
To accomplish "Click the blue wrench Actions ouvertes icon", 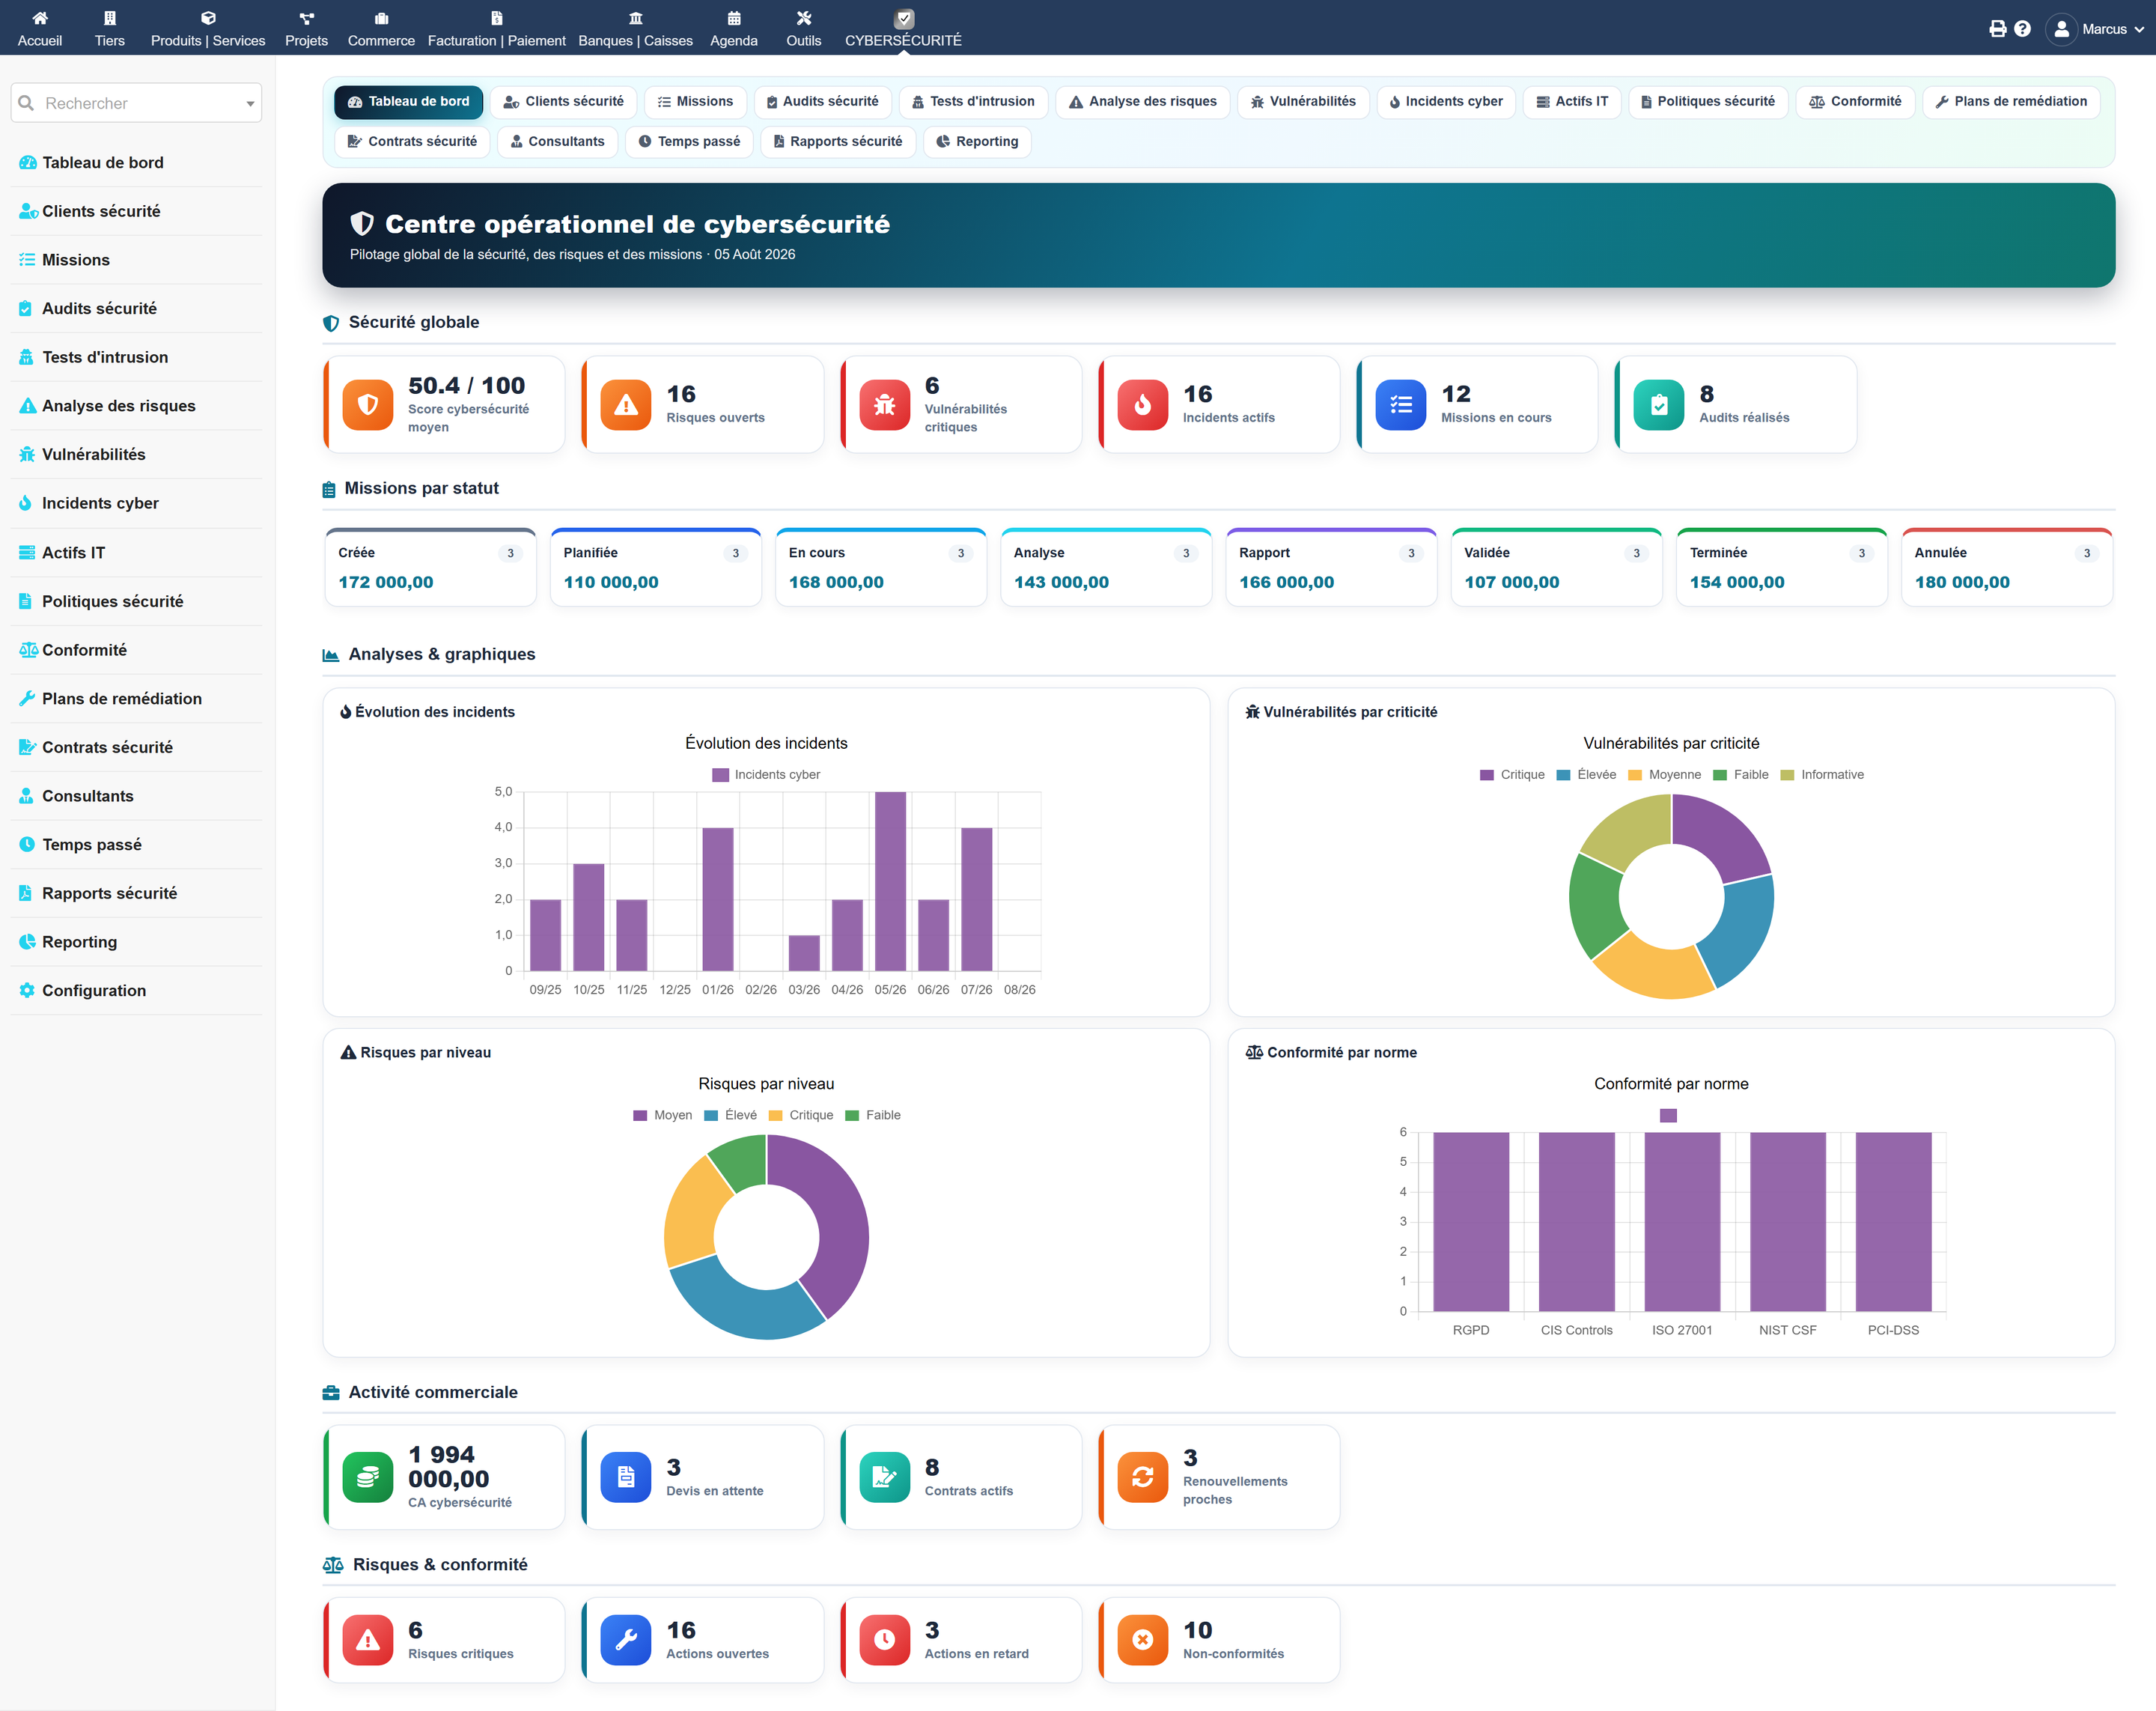I will click(x=626, y=1640).
